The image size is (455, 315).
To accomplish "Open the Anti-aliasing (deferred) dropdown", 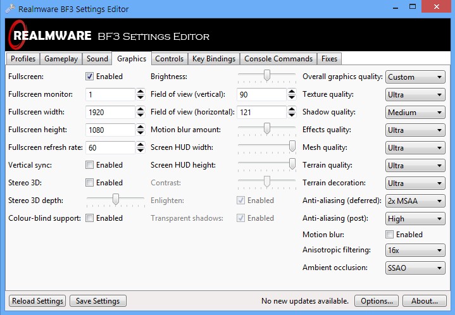I will [415, 201].
